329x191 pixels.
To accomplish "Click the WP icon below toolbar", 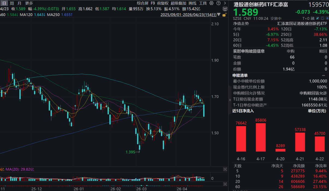I will (x=225, y=9).
